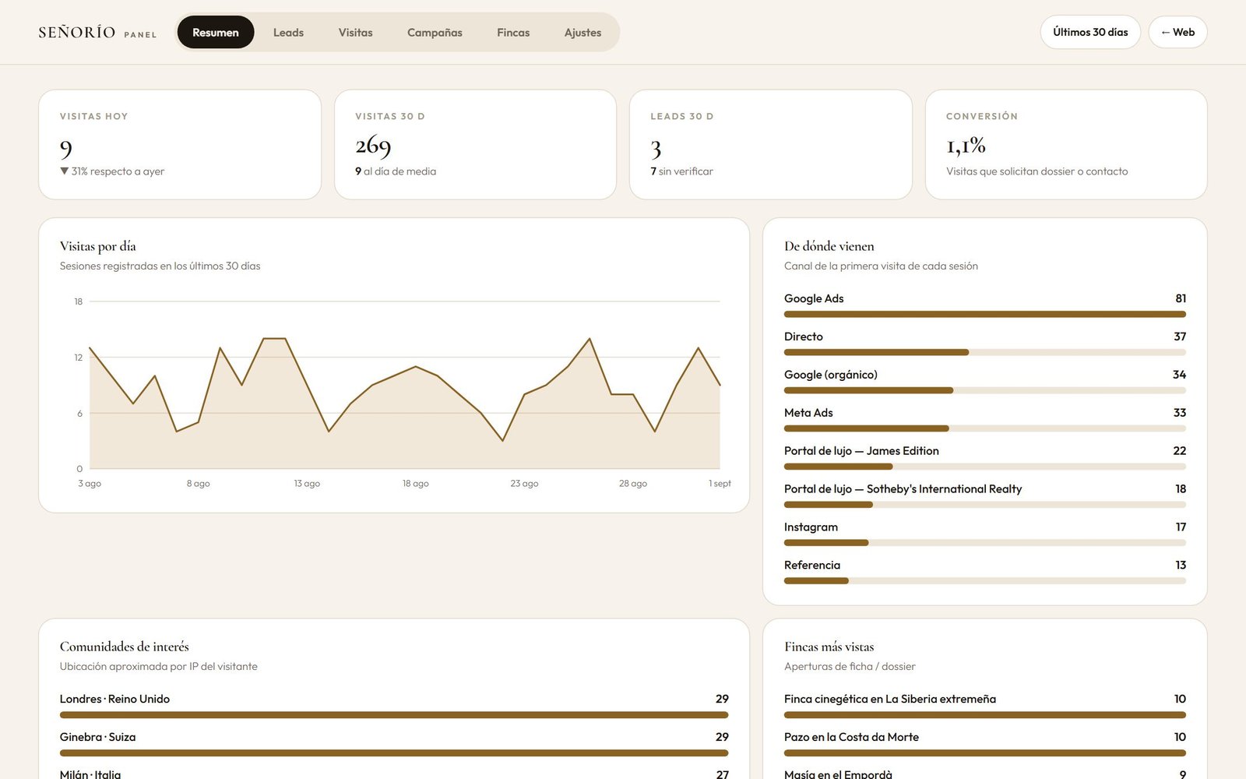Click the De dónde vienen heading
The width and height of the screenshot is (1246, 779).
click(x=829, y=246)
